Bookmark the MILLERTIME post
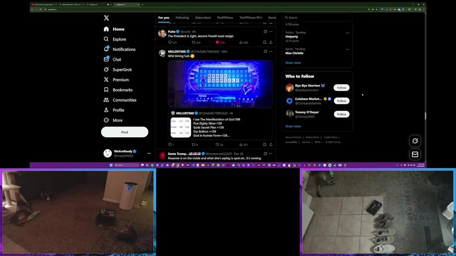The width and height of the screenshot is (456, 256). (264, 145)
